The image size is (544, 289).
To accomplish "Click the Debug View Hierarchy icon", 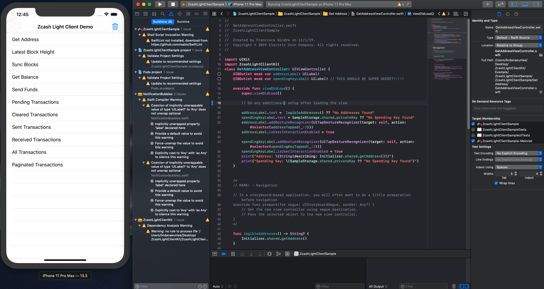I will [x=269, y=254].
